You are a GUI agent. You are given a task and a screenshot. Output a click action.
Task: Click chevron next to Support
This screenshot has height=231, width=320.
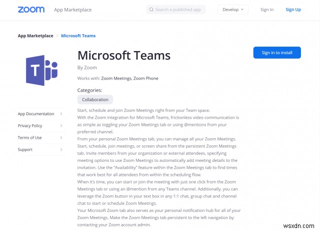pyautogui.click(x=61, y=149)
